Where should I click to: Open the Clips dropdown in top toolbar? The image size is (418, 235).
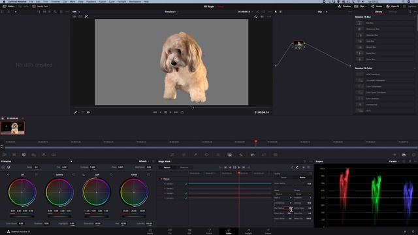tap(361, 7)
